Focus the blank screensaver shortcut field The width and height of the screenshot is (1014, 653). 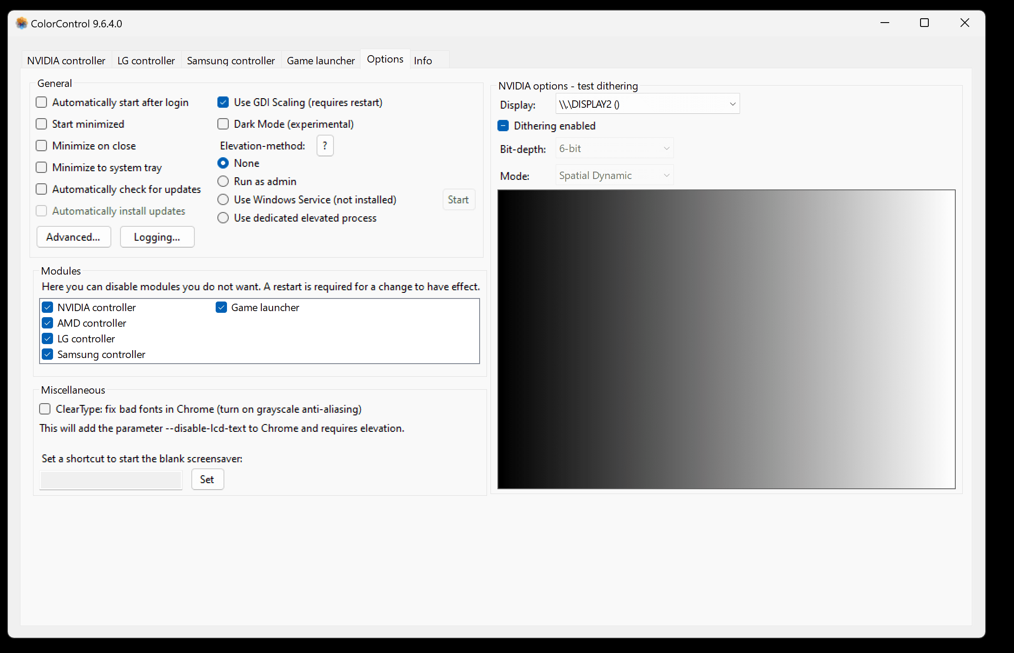111,480
